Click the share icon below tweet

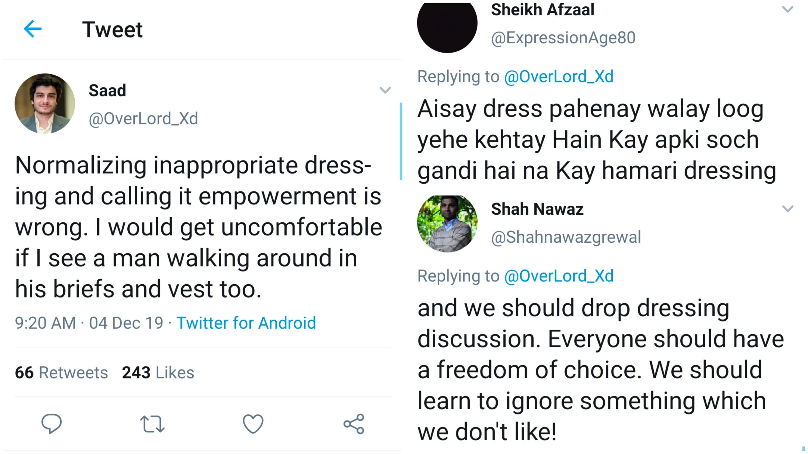pos(354,424)
